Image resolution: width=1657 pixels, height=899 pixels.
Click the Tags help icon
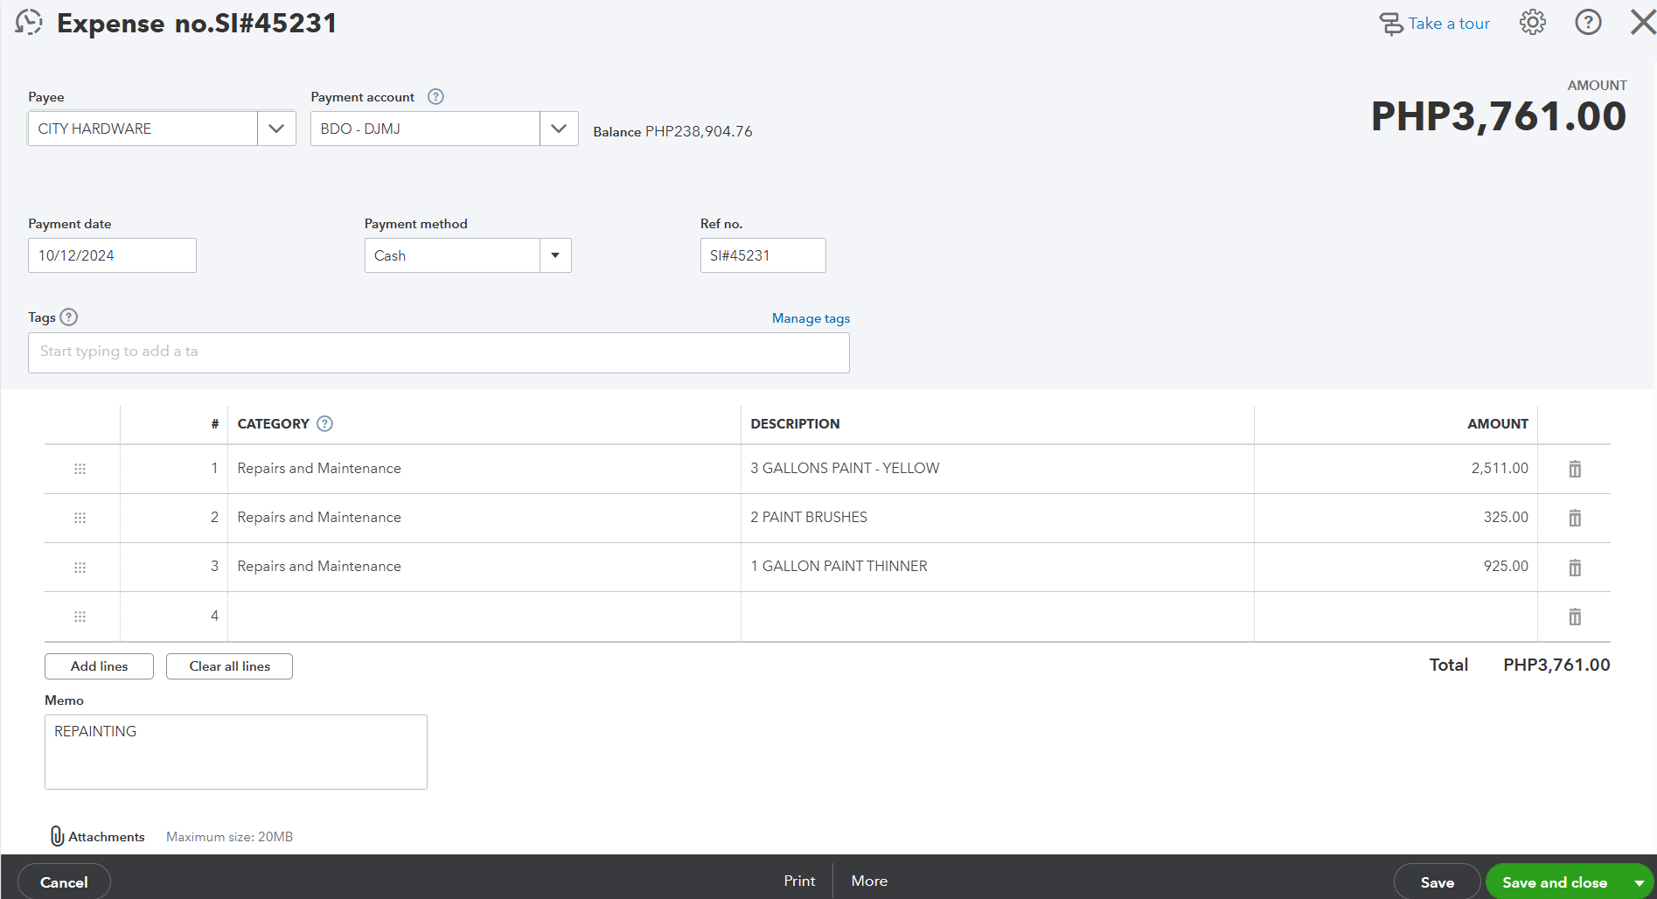[69, 317]
